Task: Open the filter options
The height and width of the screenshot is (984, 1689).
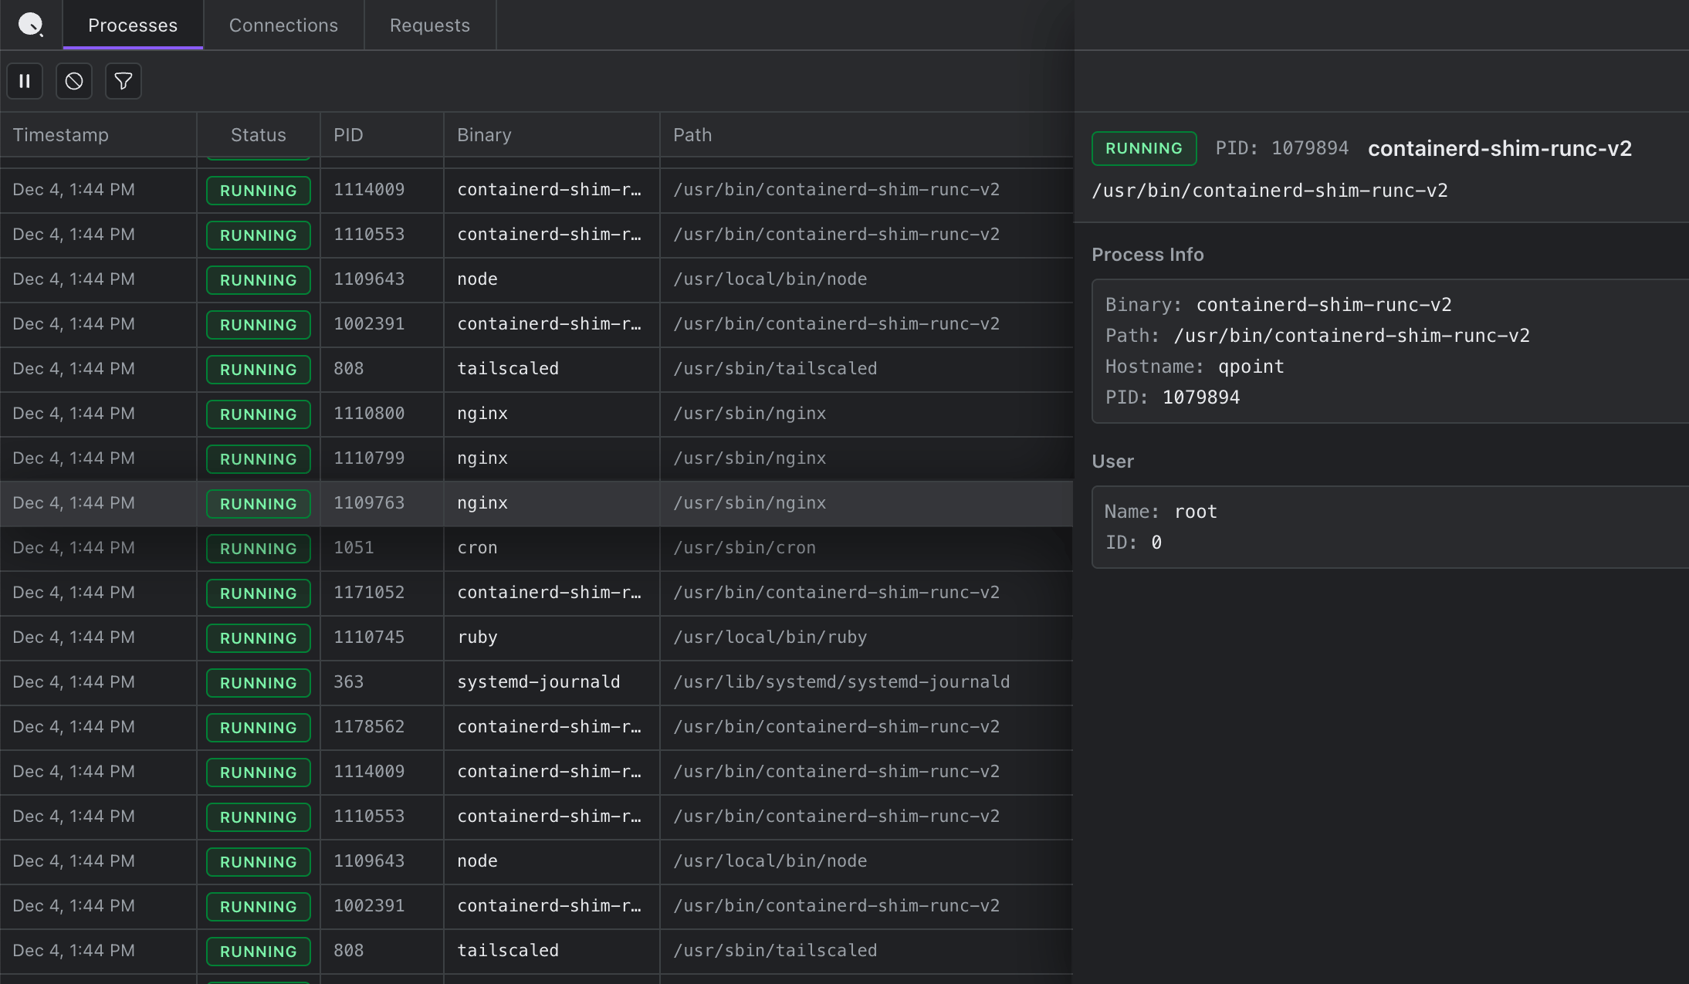Action: [124, 81]
